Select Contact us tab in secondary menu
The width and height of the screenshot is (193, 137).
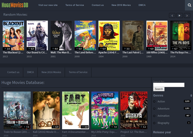coord(13,72)
